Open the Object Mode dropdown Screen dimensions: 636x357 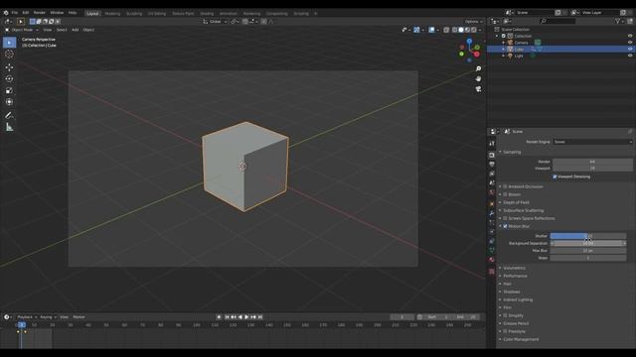coord(22,30)
